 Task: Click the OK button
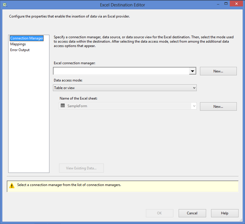pos(160,213)
